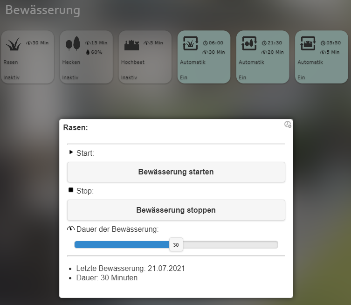Click the Inaktiv status on Hochbeet tile
The image size is (351, 305).
129,78
